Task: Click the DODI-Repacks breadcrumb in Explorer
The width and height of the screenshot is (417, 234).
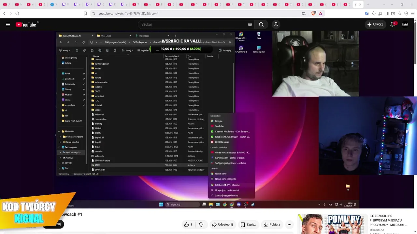Action: [140, 42]
